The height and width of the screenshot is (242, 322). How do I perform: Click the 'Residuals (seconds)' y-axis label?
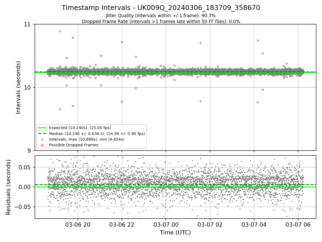click(x=9, y=187)
